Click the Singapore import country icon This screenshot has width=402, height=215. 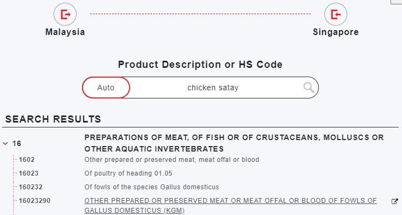pos(336,14)
